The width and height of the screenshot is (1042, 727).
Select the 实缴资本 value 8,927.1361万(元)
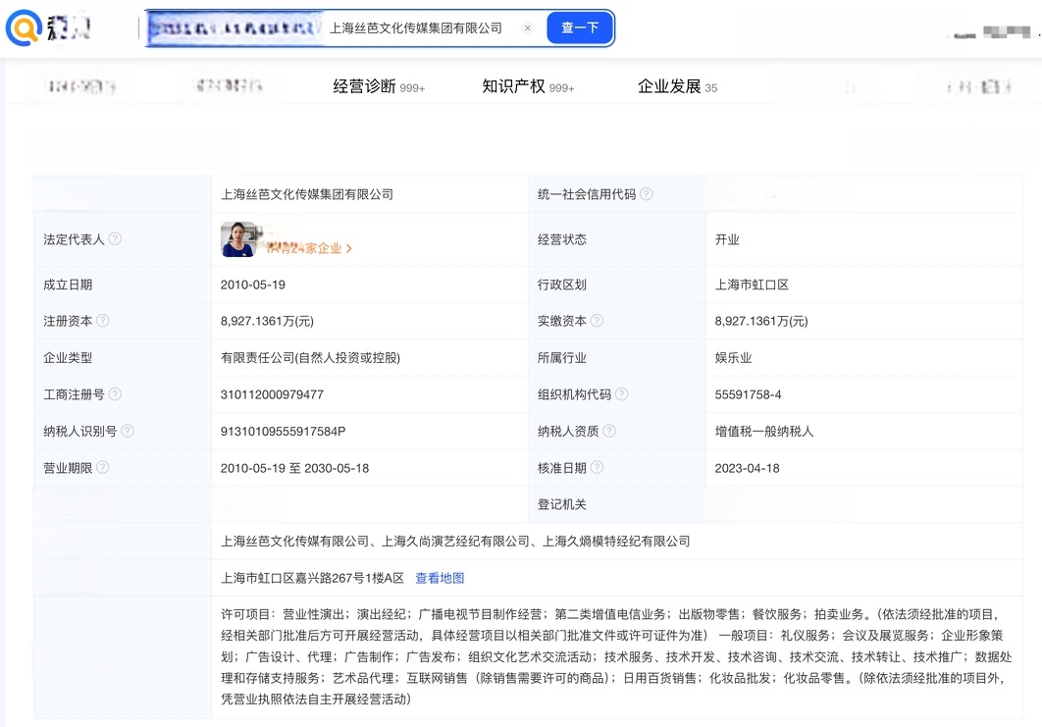761,321
